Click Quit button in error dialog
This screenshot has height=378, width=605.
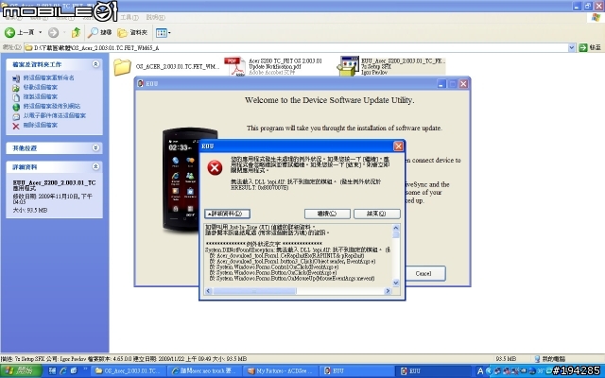click(x=376, y=214)
